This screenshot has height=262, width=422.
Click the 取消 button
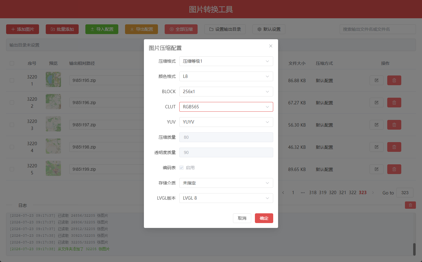tap(242, 218)
